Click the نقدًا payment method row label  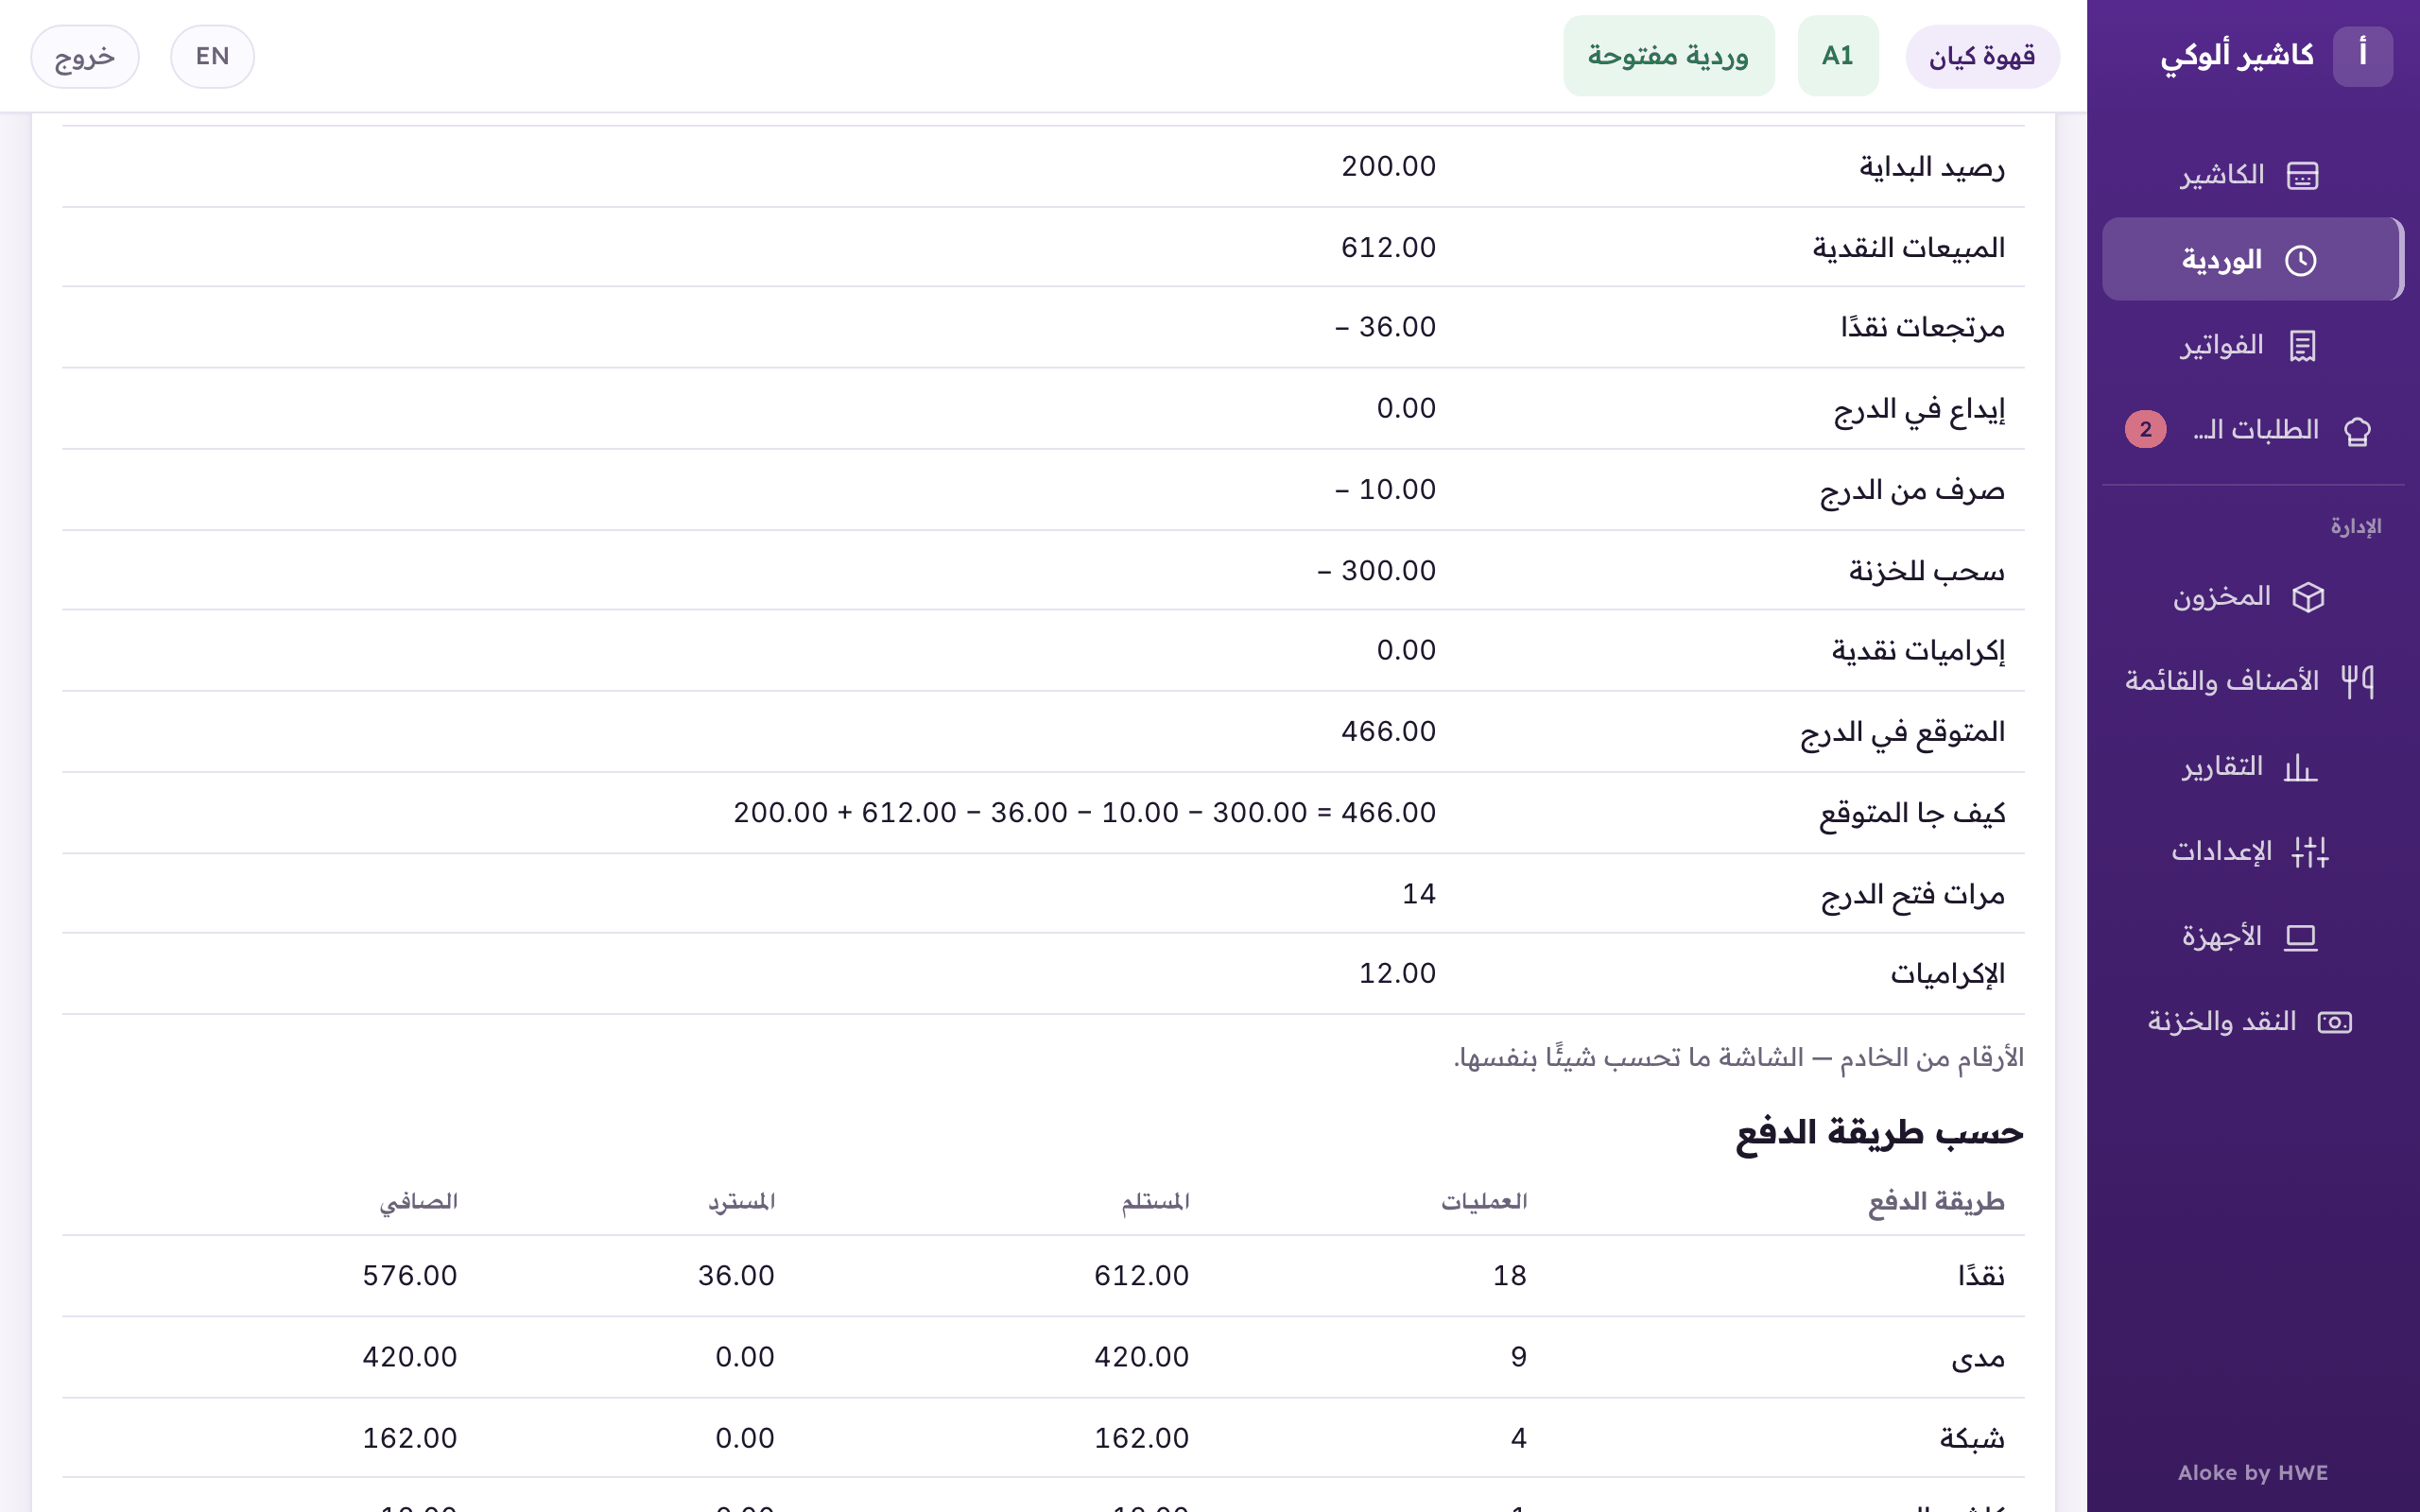[x=1981, y=1276]
